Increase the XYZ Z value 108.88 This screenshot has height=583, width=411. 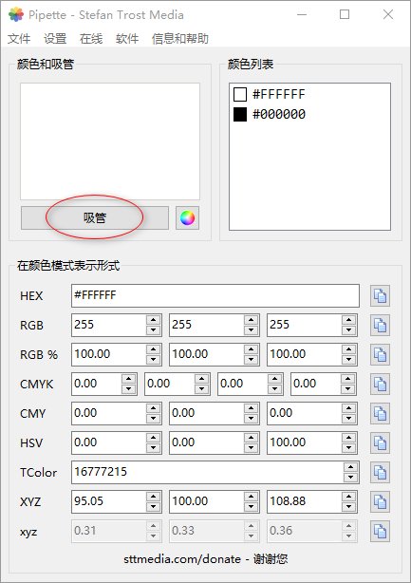point(349,497)
